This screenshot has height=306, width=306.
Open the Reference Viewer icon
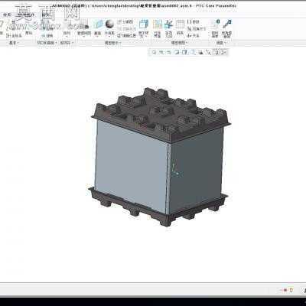226,24
